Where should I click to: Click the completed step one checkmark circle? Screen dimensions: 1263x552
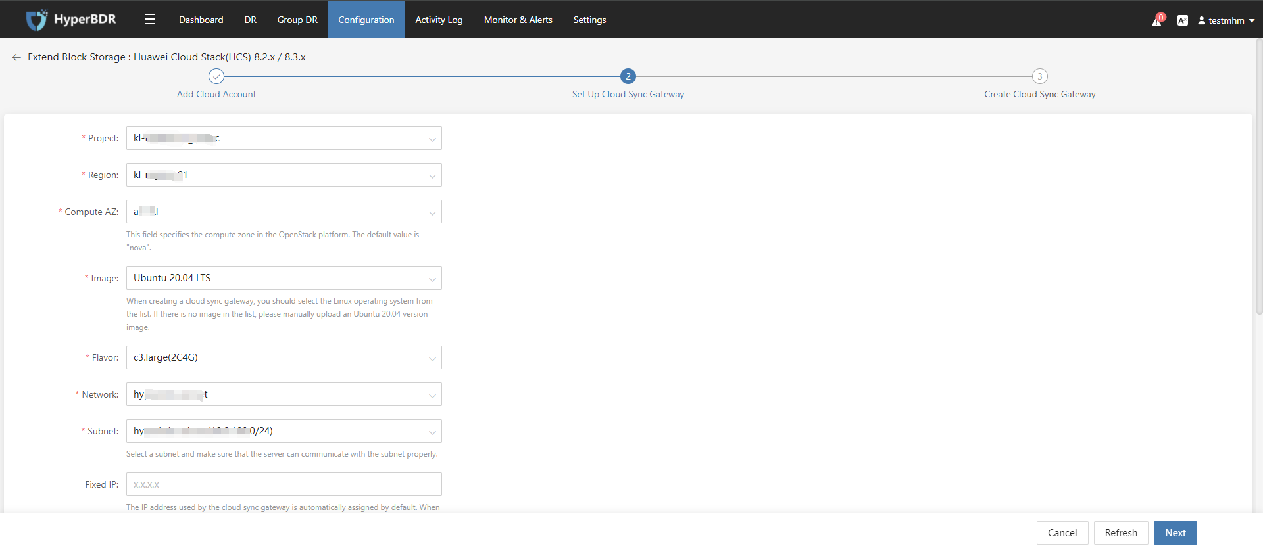216,76
